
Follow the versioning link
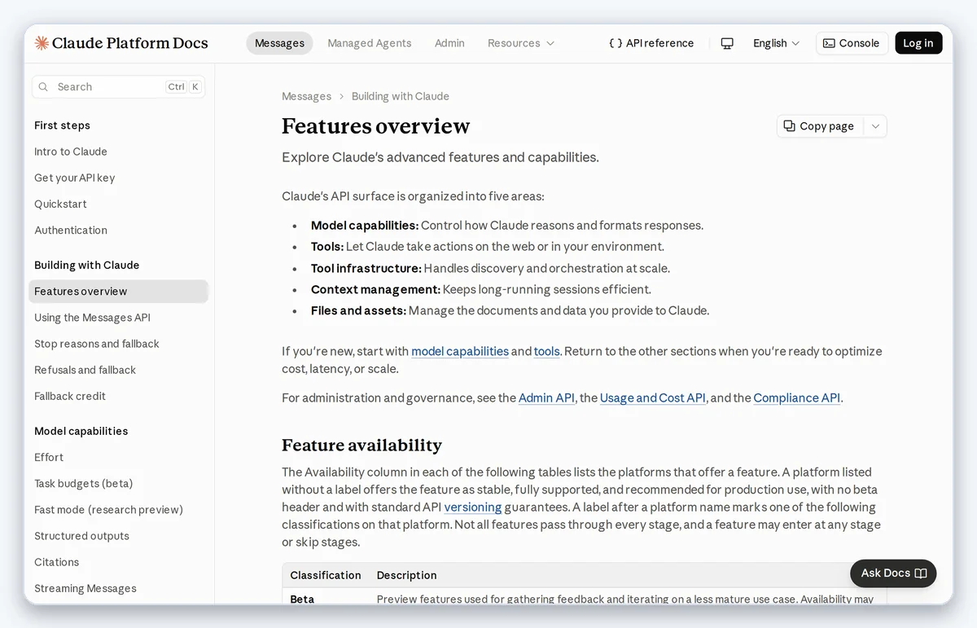point(473,507)
